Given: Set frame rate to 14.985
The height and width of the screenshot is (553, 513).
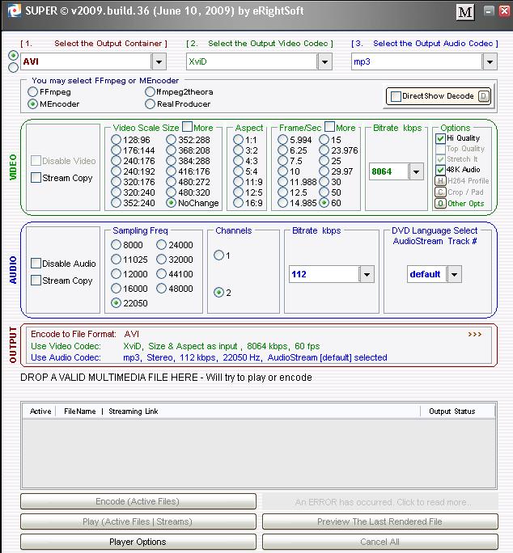Looking at the screenshot, I should 282,203.
